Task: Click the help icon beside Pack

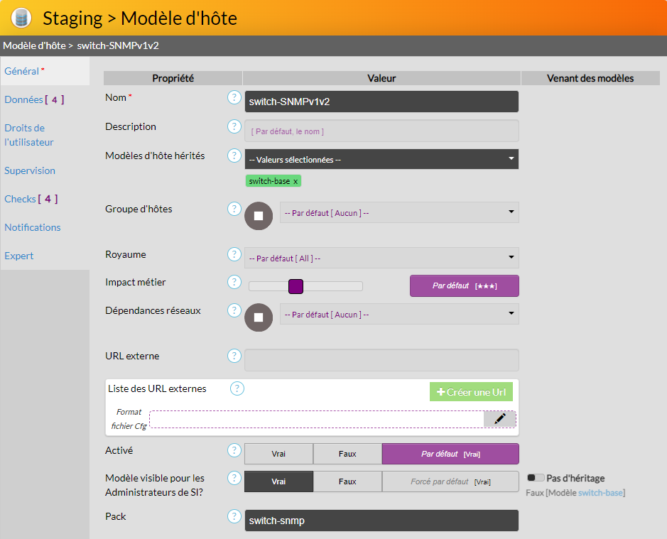Action: pyautogui.click(x=234, y=516)
